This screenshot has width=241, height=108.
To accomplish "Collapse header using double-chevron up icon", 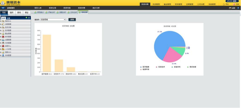I will point(238,8).
